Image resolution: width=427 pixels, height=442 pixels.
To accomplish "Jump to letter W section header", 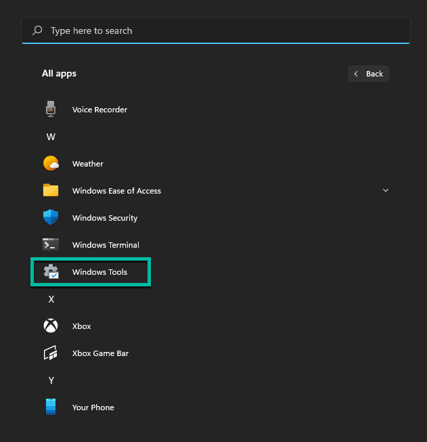I will [51, 137].
